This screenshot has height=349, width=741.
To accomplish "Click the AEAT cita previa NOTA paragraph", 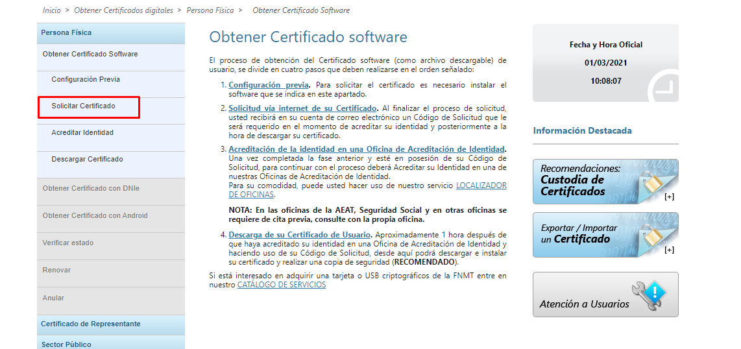I will tap(368, 215).
